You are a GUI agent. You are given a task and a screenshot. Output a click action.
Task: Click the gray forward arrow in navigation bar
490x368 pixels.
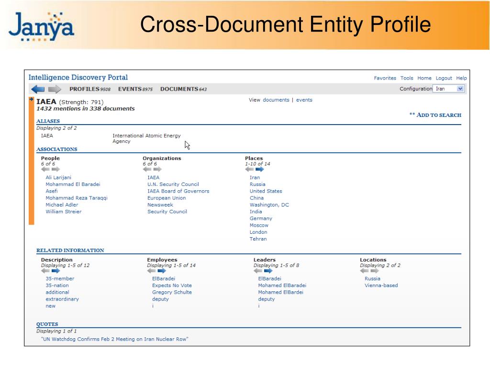tap(55, 89)
